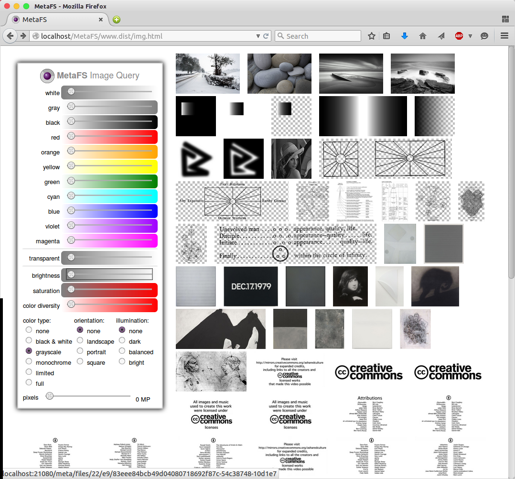Open the Firefox hamburger menu
This screenshot has width=515, height=479.
(x=504, y=36)
